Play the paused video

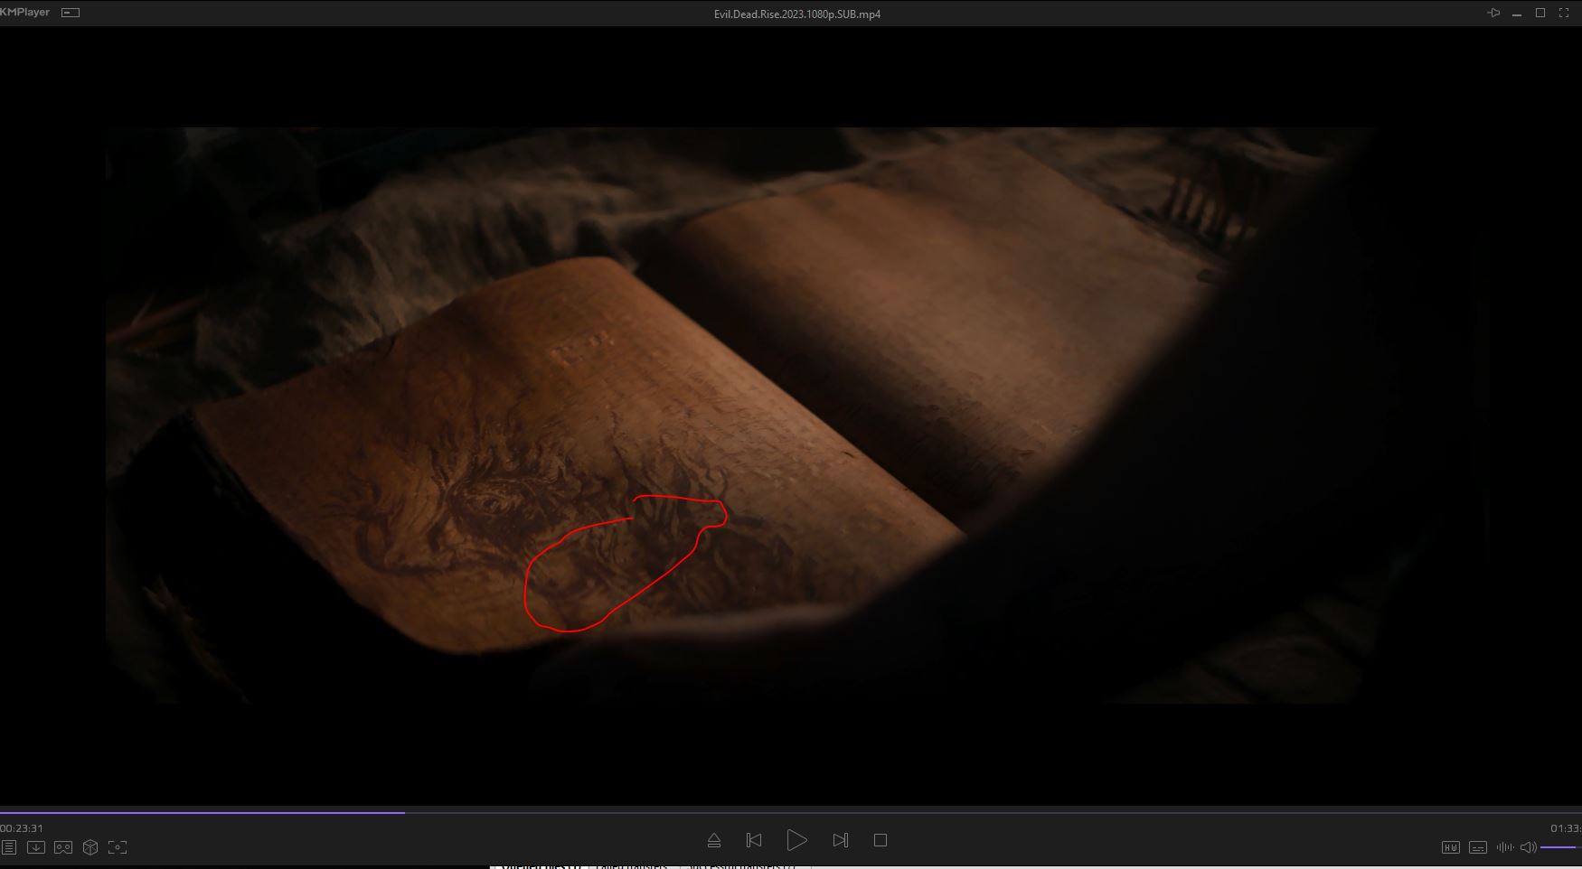(796, 840)
